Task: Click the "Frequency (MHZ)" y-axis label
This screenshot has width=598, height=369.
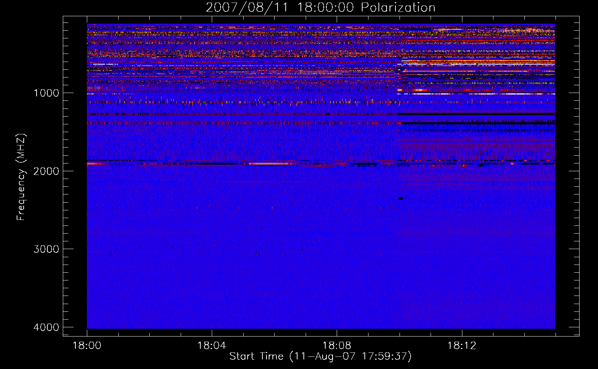Action: pos(21,177)
